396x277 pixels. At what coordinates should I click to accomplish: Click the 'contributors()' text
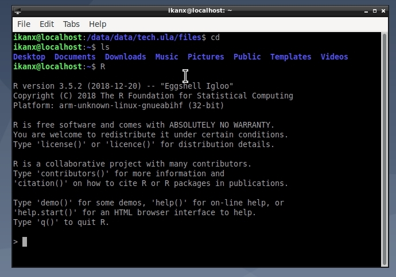[x=73, y=174]
